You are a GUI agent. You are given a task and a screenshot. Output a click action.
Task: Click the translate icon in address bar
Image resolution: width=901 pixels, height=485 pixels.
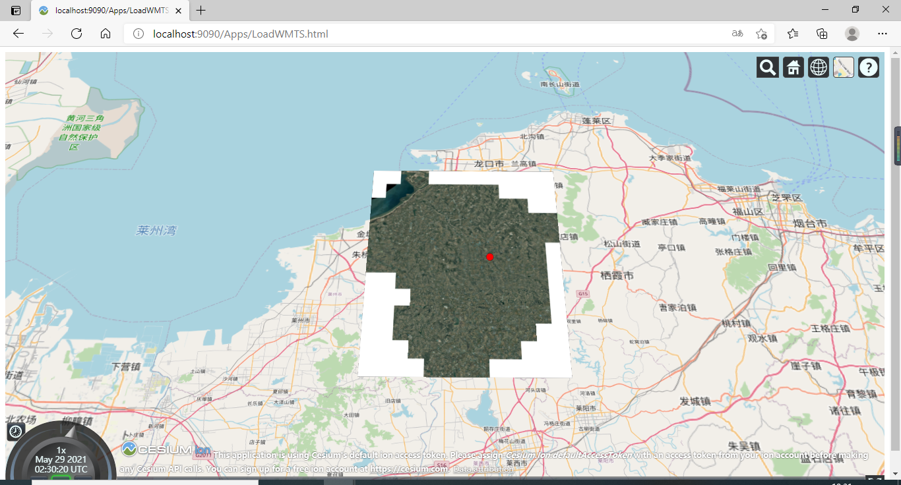(x=737, y=34)
